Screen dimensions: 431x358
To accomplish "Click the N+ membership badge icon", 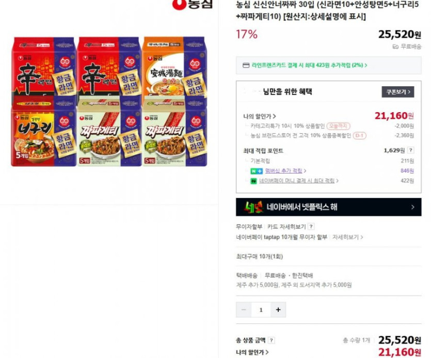I will coord(257,171).
